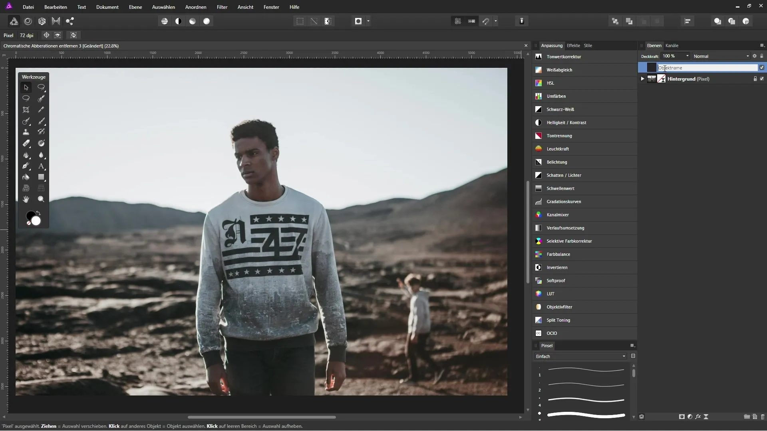The width and height of the screenshot is (767, 431).
Task: Delete the layer with trash icon
Action: (x=763, y=417)
